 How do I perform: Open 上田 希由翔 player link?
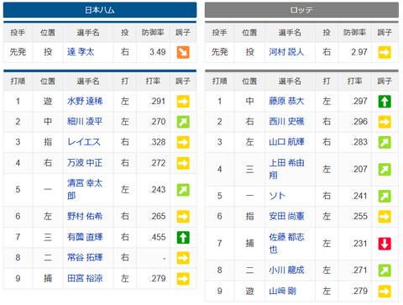pyautogui.click(x=286, y=169)
